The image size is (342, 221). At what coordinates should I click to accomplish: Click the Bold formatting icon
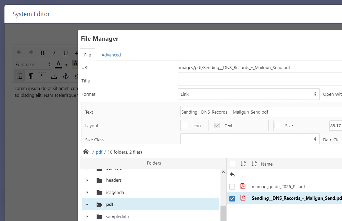tap(42, 53)
